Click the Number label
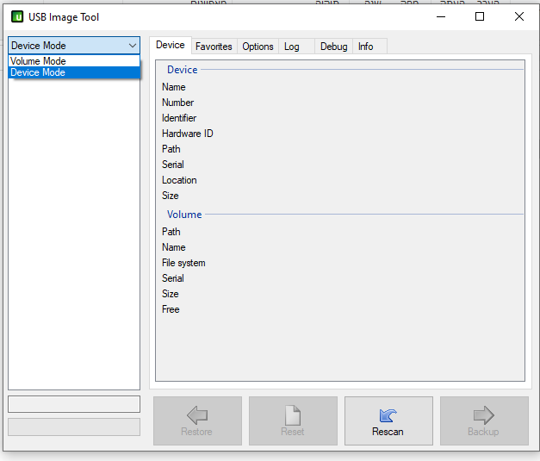 tap(177, 103)
